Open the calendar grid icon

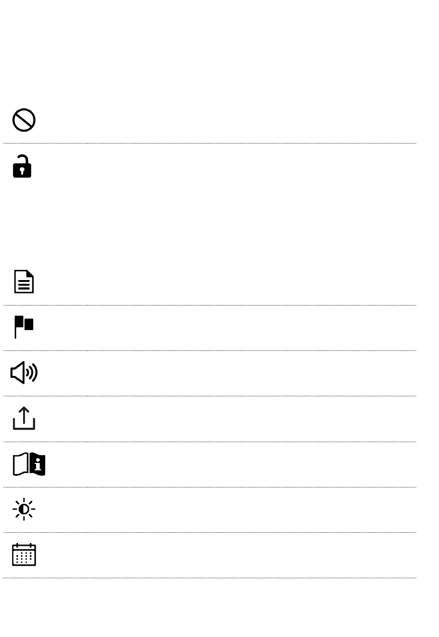click(x=24, y=555)
